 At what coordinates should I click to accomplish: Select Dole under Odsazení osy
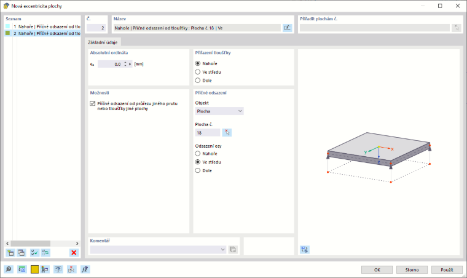tap(198, 170)
